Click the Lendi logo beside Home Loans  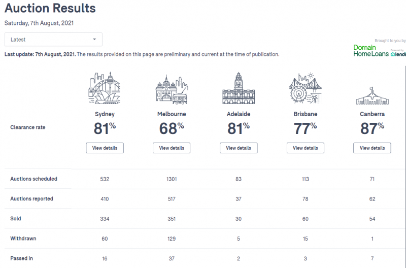coord(398,53)
